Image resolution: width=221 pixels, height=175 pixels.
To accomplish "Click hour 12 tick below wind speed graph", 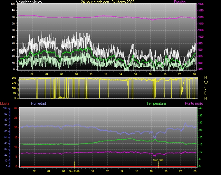I will coord(106,74).
